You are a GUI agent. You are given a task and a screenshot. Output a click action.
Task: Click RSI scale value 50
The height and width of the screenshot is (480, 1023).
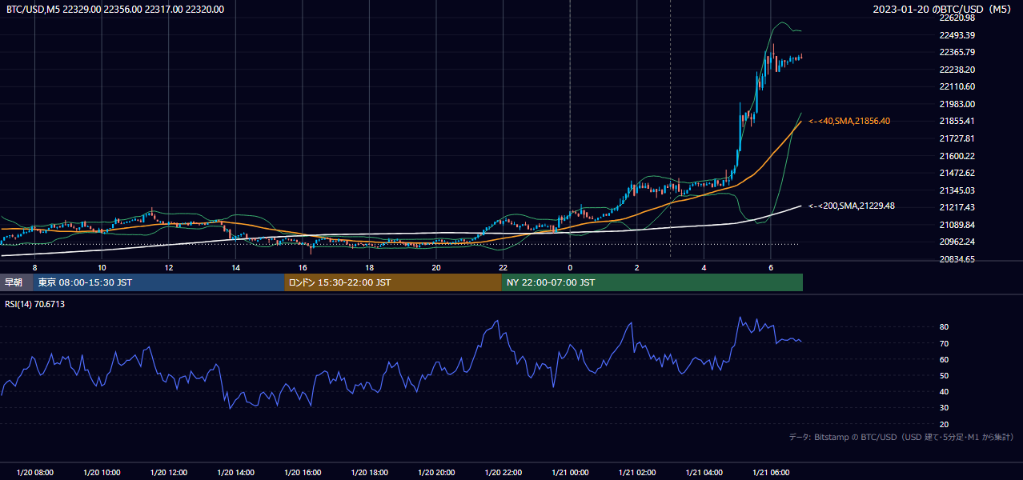945,375
